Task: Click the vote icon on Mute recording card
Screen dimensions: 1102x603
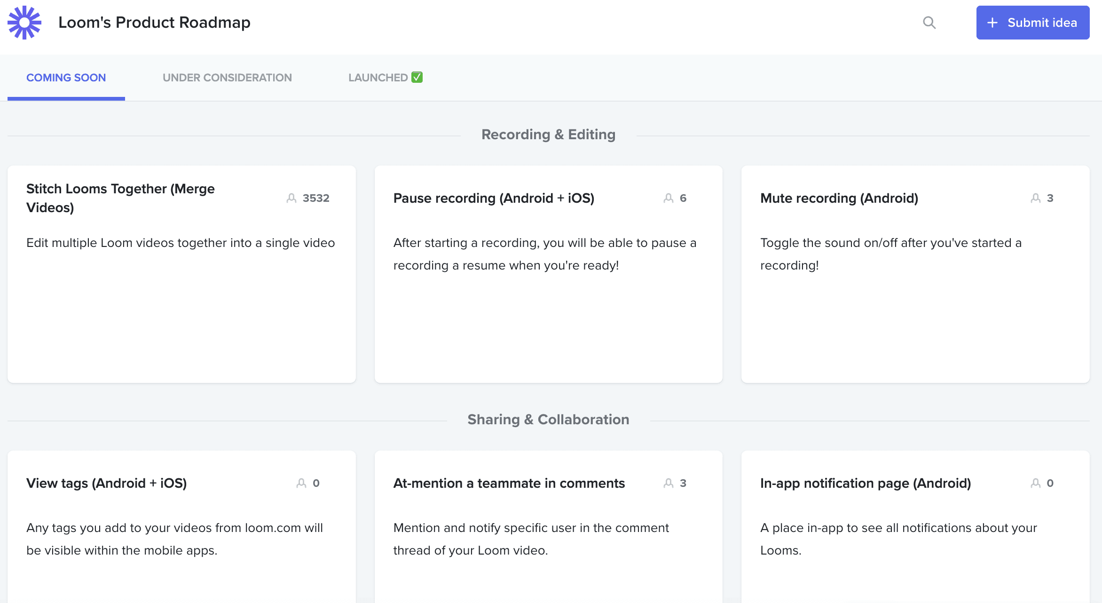Action: [1036, 198]
